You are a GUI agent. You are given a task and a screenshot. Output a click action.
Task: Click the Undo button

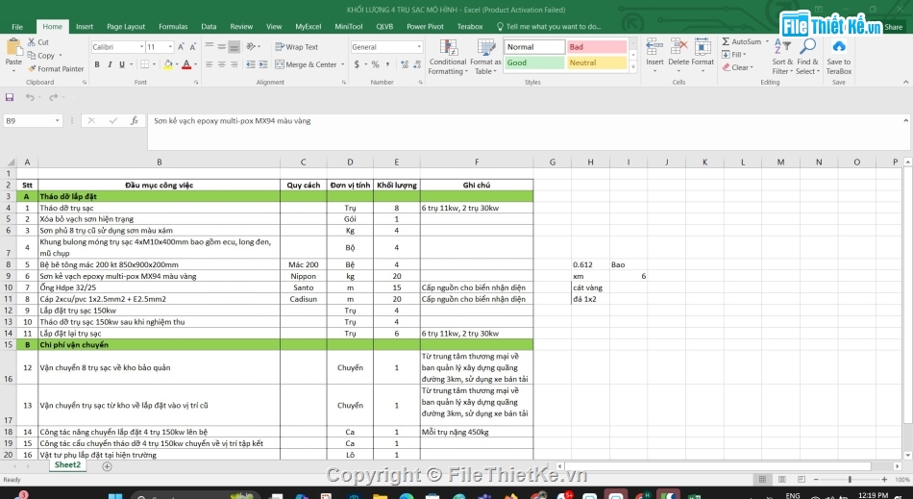click(30, 97)
